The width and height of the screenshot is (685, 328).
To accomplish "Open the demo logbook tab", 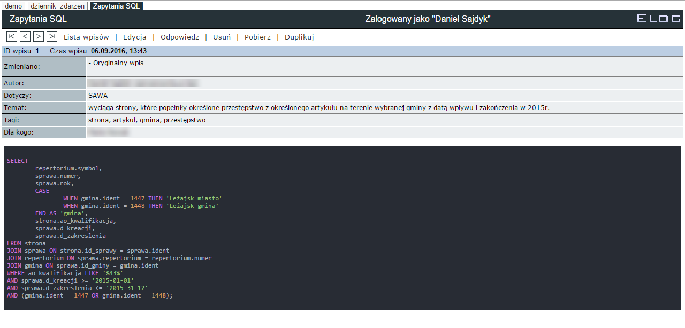I will 13,6.
